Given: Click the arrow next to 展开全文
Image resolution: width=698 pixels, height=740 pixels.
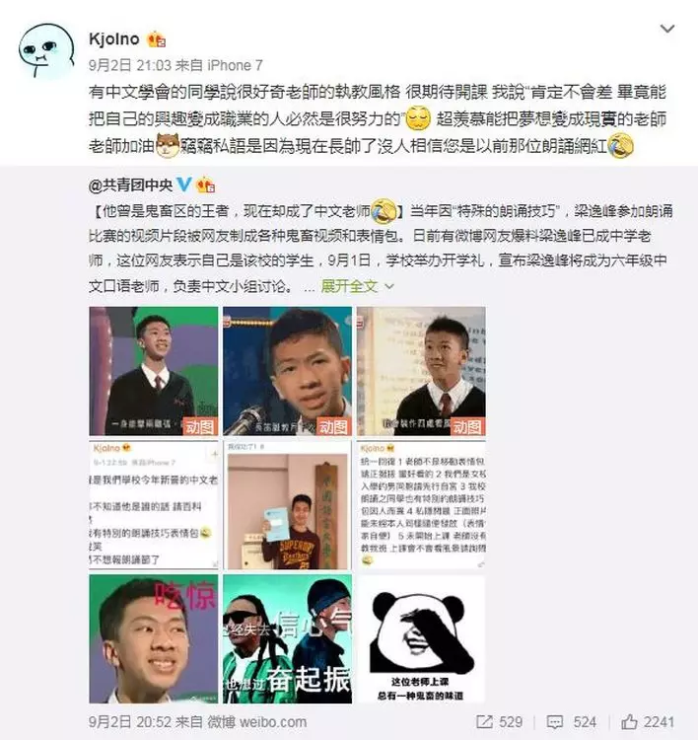Looking at the screenshot, I should click(389, 286).
